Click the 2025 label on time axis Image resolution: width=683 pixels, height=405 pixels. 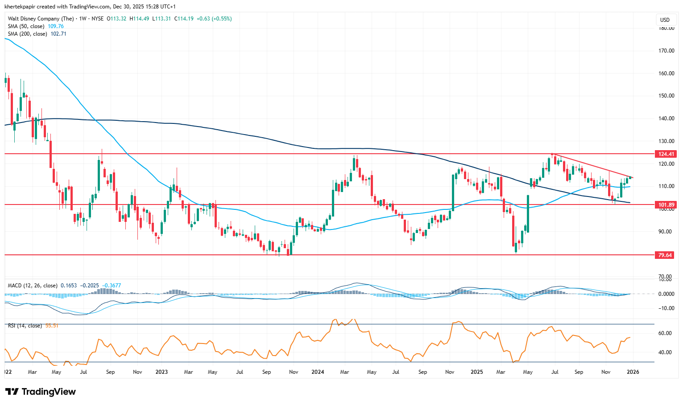tap(476, 372)
